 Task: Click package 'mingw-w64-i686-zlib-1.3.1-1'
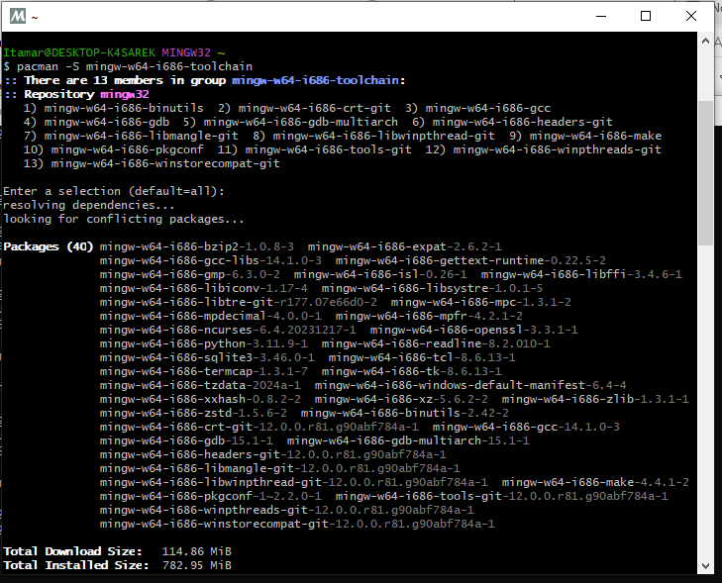pyautogui.click(x=595, y=399)
